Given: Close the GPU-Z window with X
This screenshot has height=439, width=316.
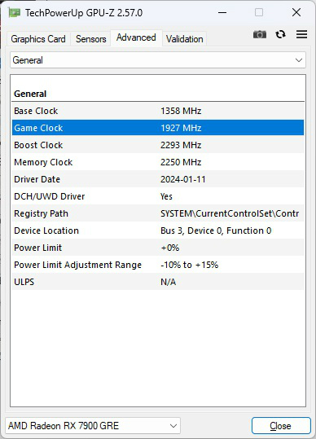Looking at the screenshot, I should click(x=296, y=12).
